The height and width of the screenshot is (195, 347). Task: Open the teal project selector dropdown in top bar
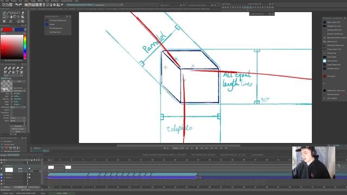[80, 5]
